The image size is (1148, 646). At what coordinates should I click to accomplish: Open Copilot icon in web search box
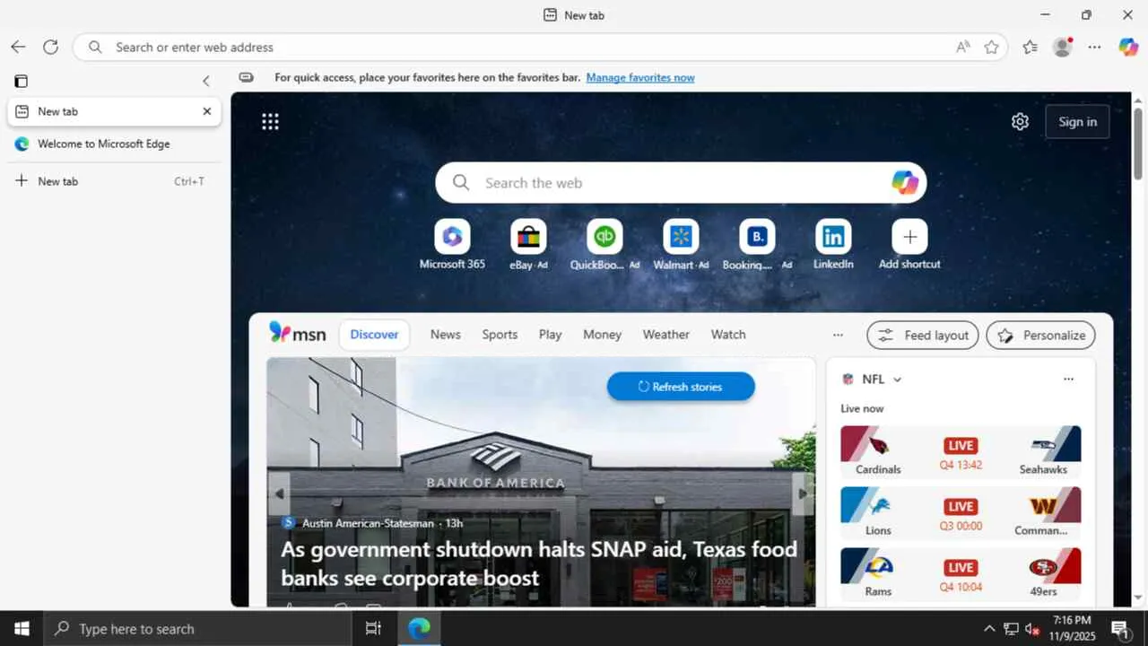click(x=904, y=182)
